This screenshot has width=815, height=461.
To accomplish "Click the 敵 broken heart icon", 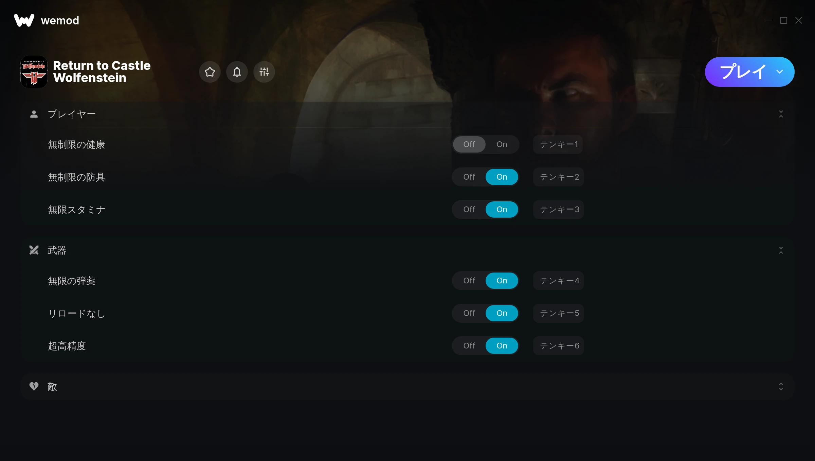I will (x=34, y=386).
